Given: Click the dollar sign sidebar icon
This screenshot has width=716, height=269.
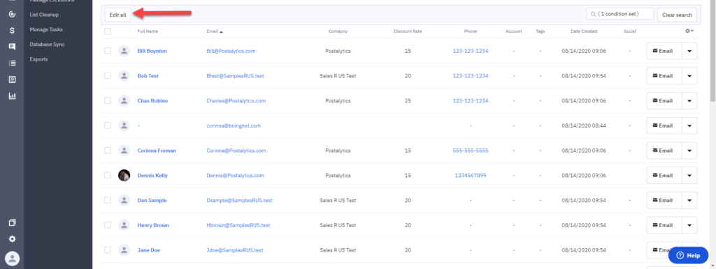Looking at the screenshot, I should click(x=13, y=31).
